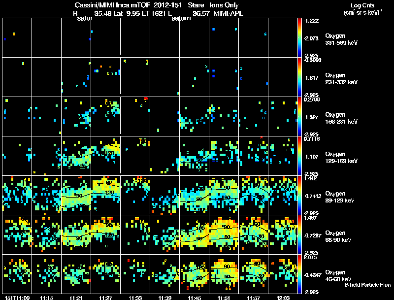This screenshot has width=394, height=300.
Task: Select the 151T11:09 time label
Action: pyautogui.click(x=17, y=298)
